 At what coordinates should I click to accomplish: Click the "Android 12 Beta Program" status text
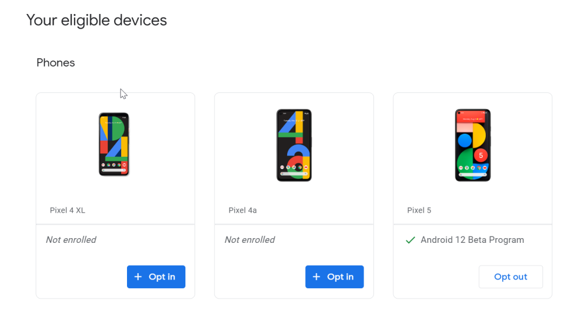(x=472, y=240)
